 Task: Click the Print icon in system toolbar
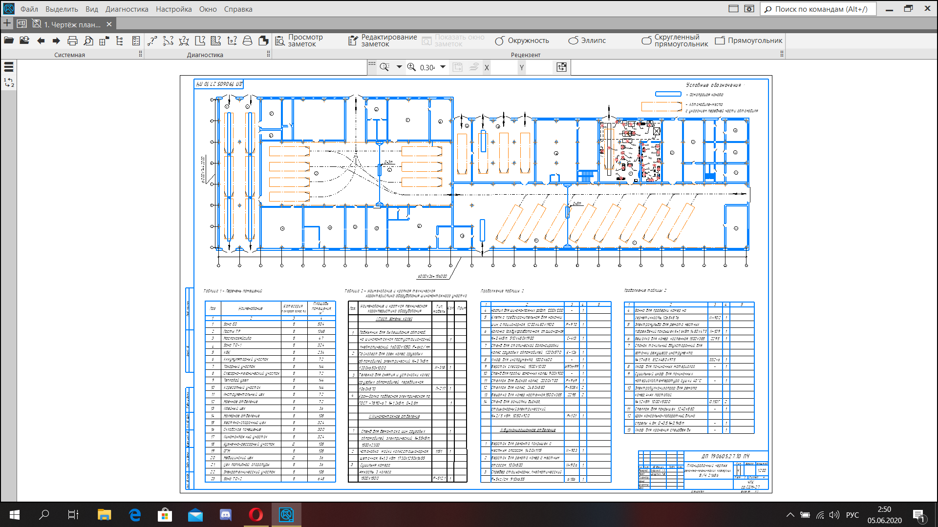[x=72, y=41]
